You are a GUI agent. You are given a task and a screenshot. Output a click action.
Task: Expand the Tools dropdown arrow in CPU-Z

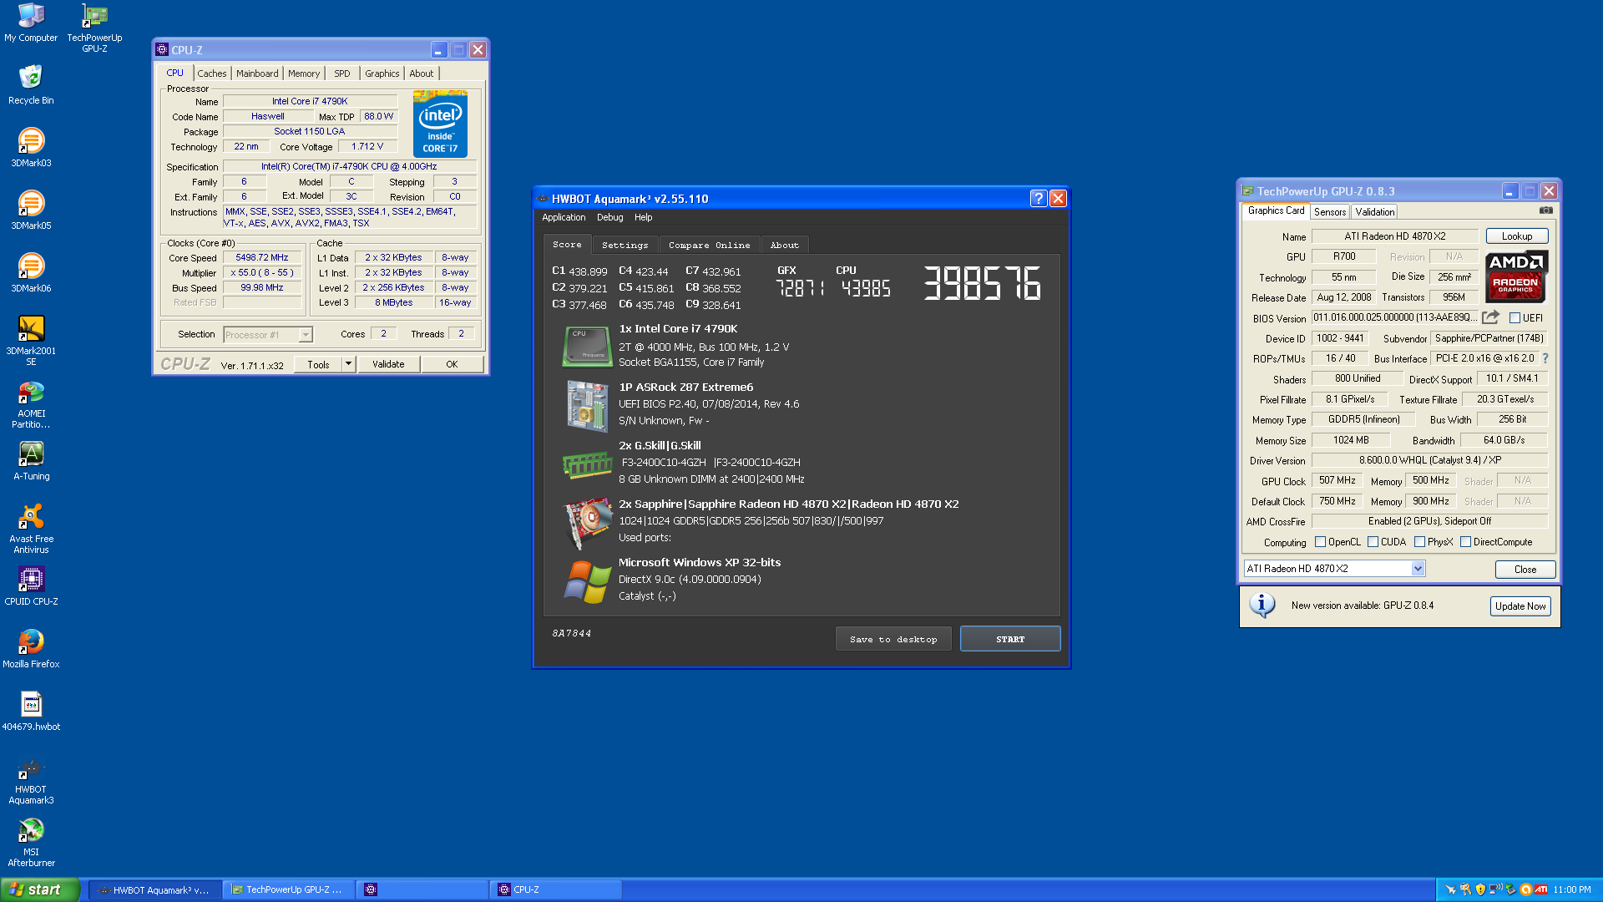(x=348, y=364)
